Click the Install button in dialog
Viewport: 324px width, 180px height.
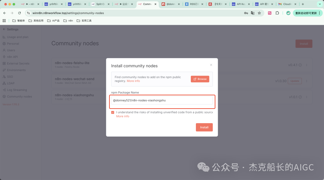[x=204, y=127]
